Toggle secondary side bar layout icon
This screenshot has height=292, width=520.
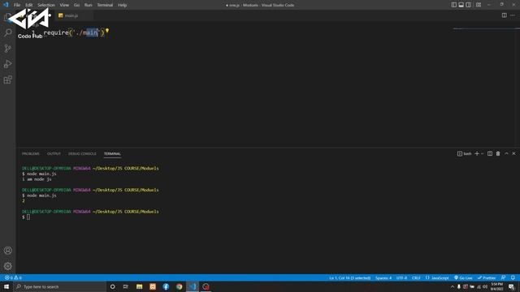(x=468, y=5)
